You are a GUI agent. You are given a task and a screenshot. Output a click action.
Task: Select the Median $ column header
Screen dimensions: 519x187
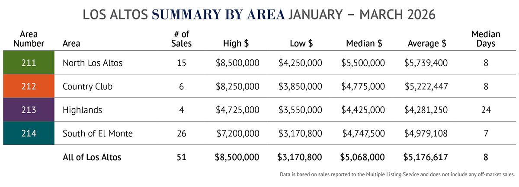pos(364,44)
